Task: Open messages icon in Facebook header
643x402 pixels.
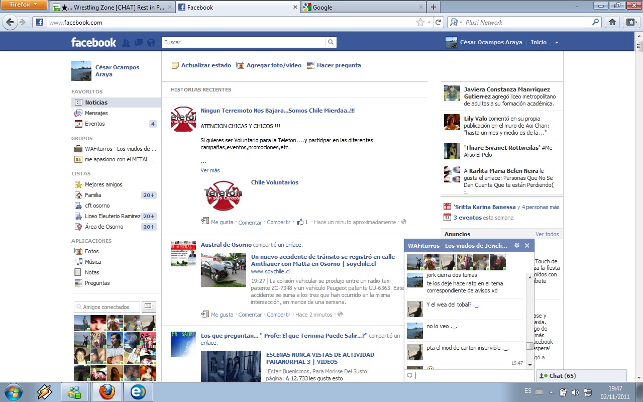Action: 139,43
